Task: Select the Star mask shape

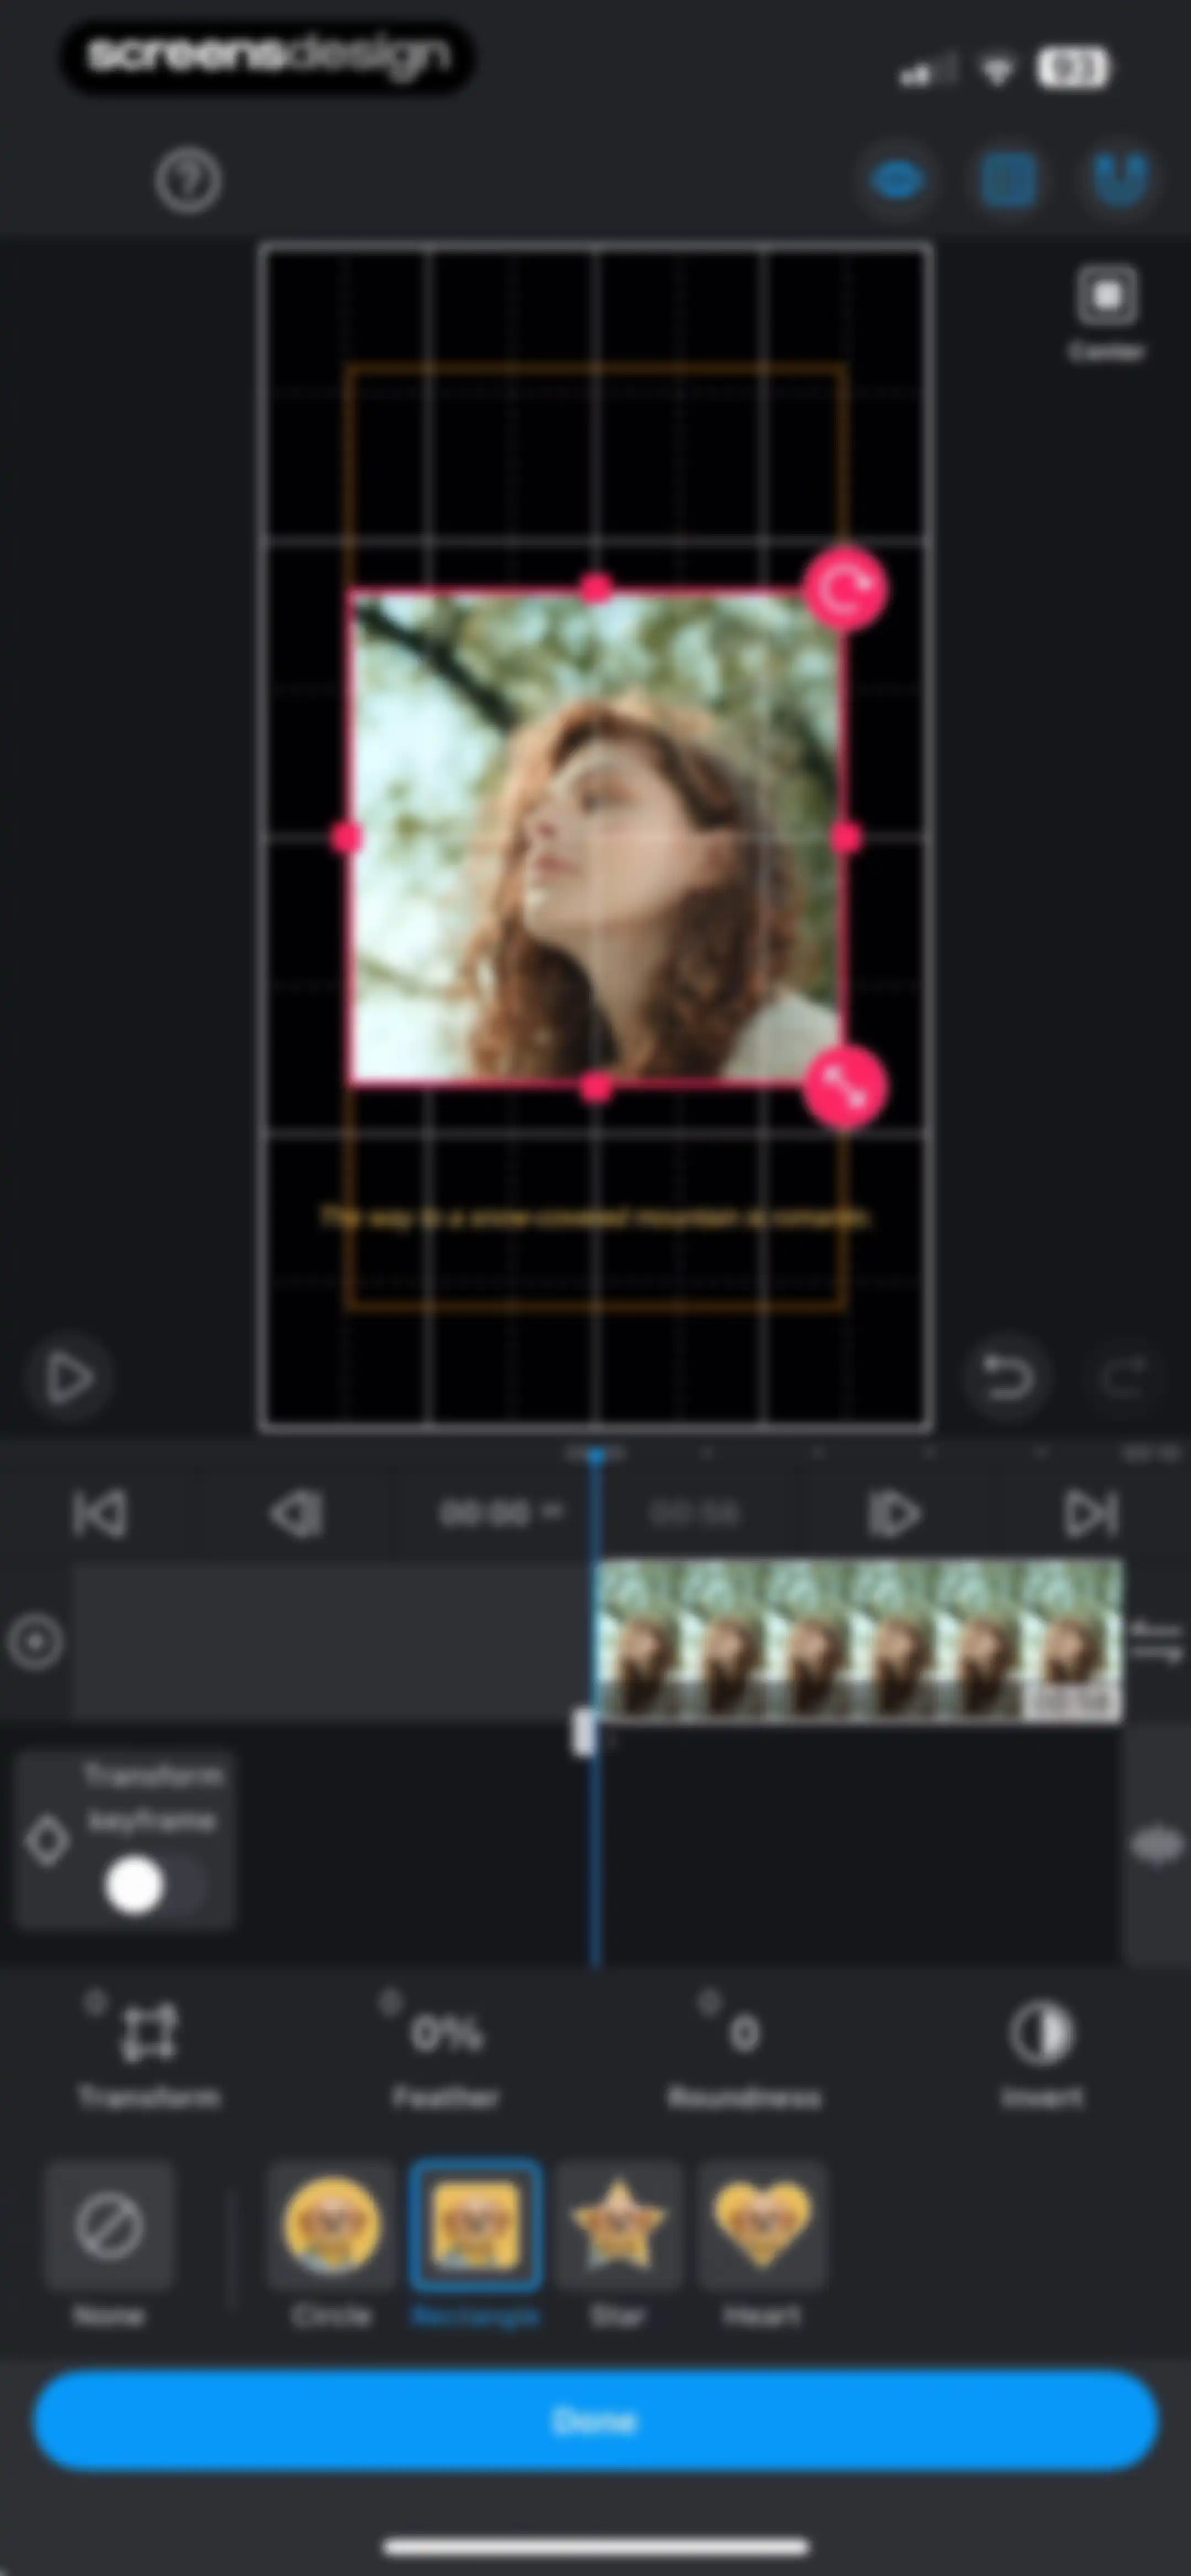Action: click(x=618, y=2247)
